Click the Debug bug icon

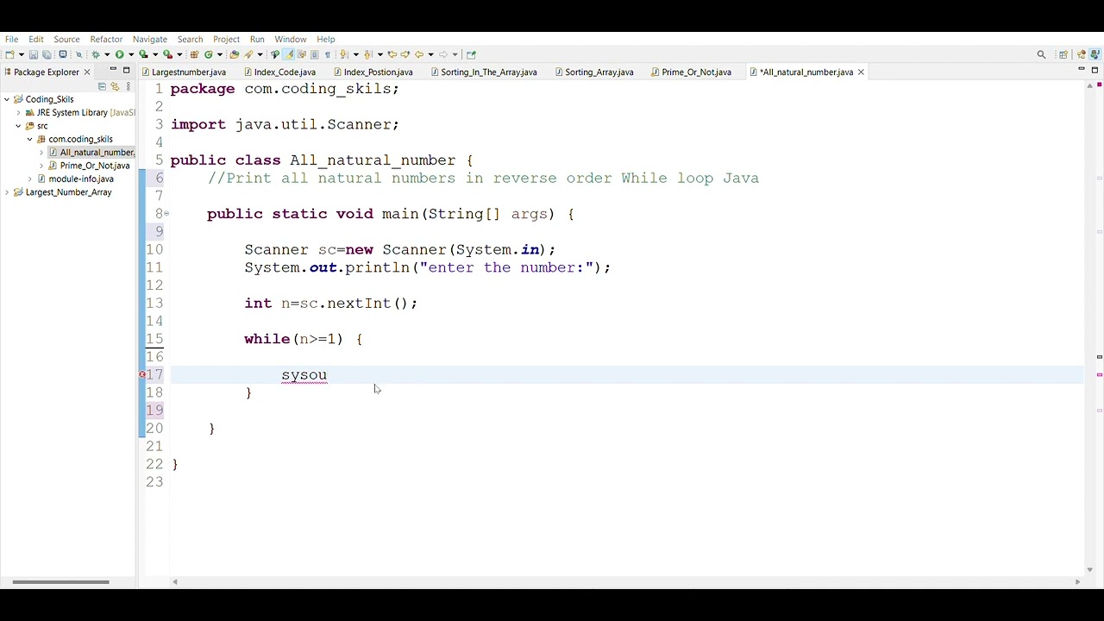tap(96, 54)
